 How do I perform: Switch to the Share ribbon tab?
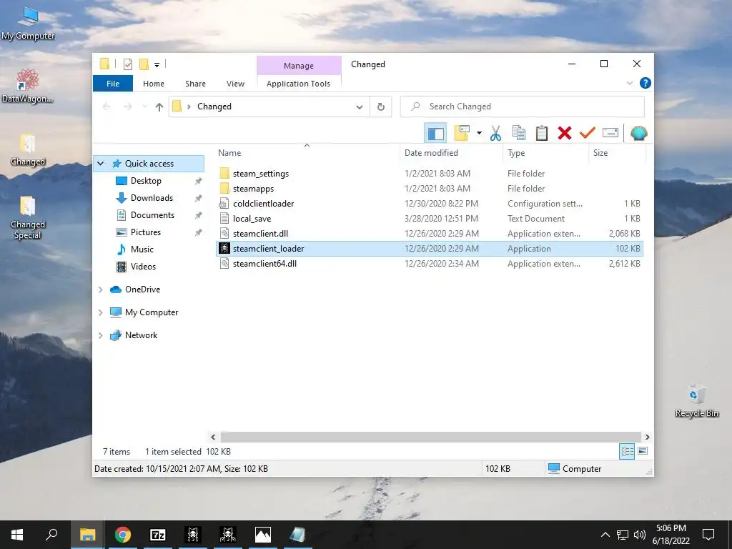(x=195, y=84)
